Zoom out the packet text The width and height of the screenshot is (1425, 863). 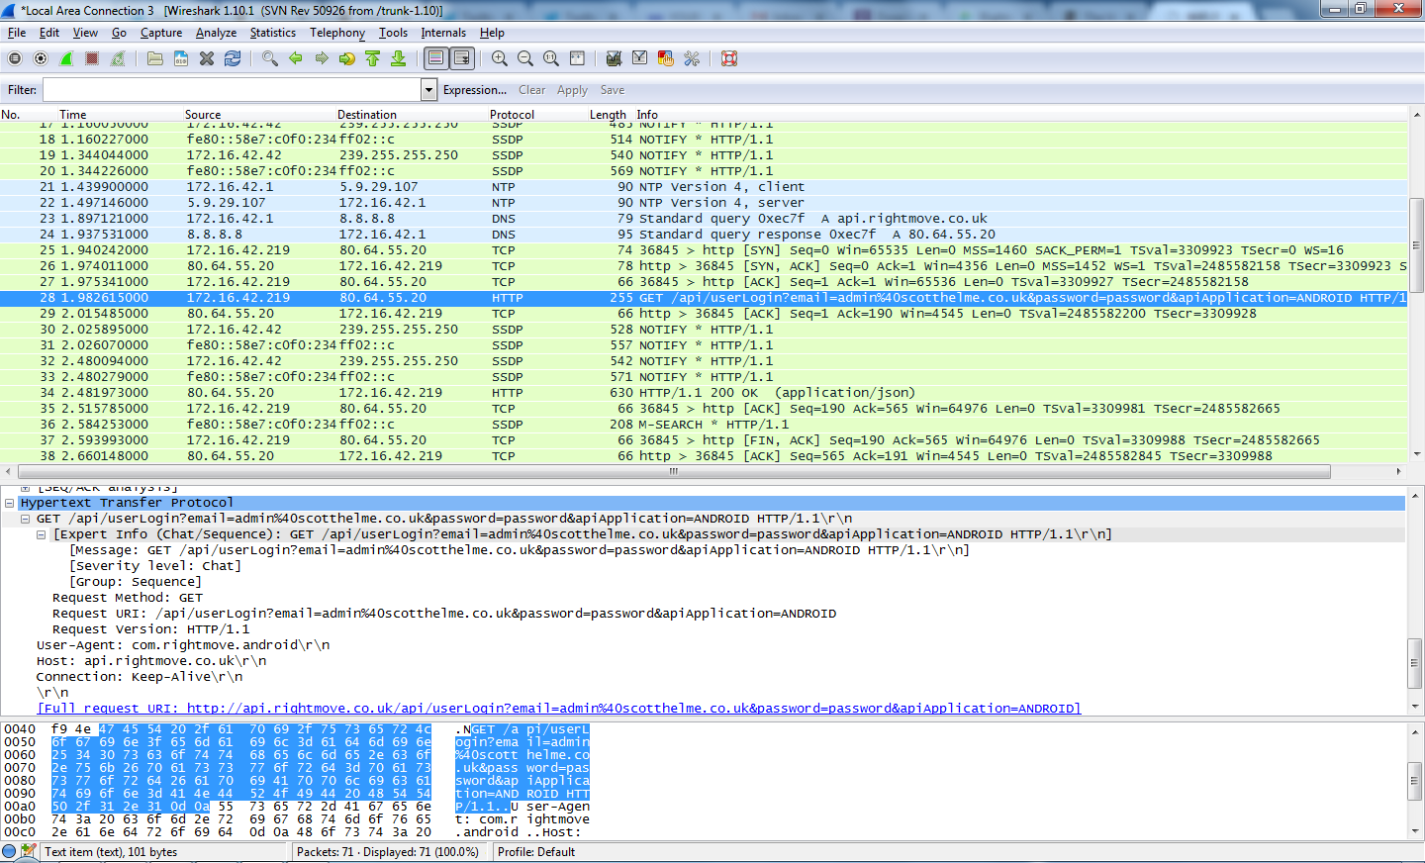[525, 59]
